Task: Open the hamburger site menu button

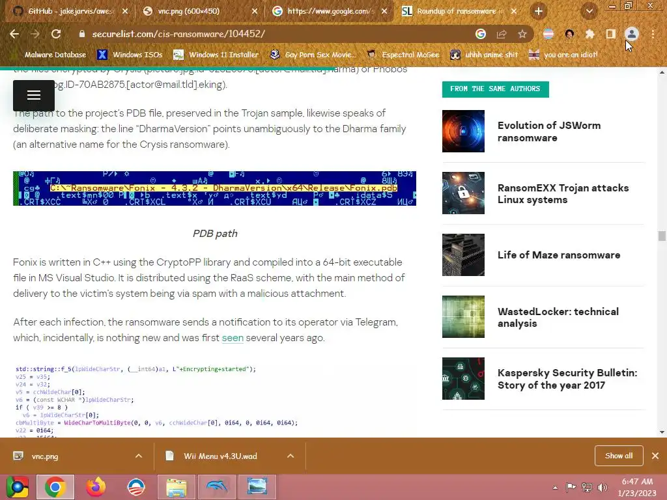Action: [x=34, y=95]
